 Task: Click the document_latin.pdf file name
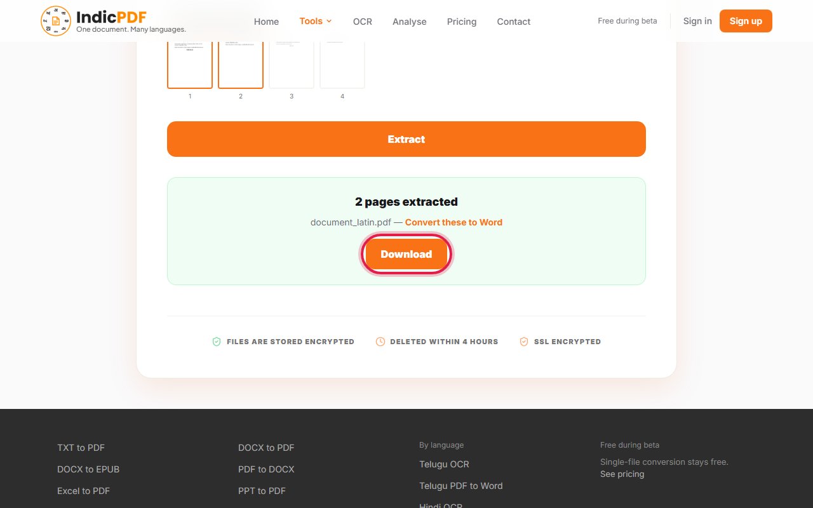click(x=351, y=222)
